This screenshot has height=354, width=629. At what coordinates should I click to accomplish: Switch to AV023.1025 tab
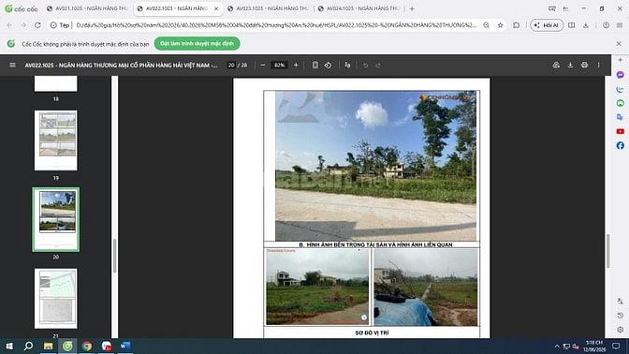tap(269, 8)
